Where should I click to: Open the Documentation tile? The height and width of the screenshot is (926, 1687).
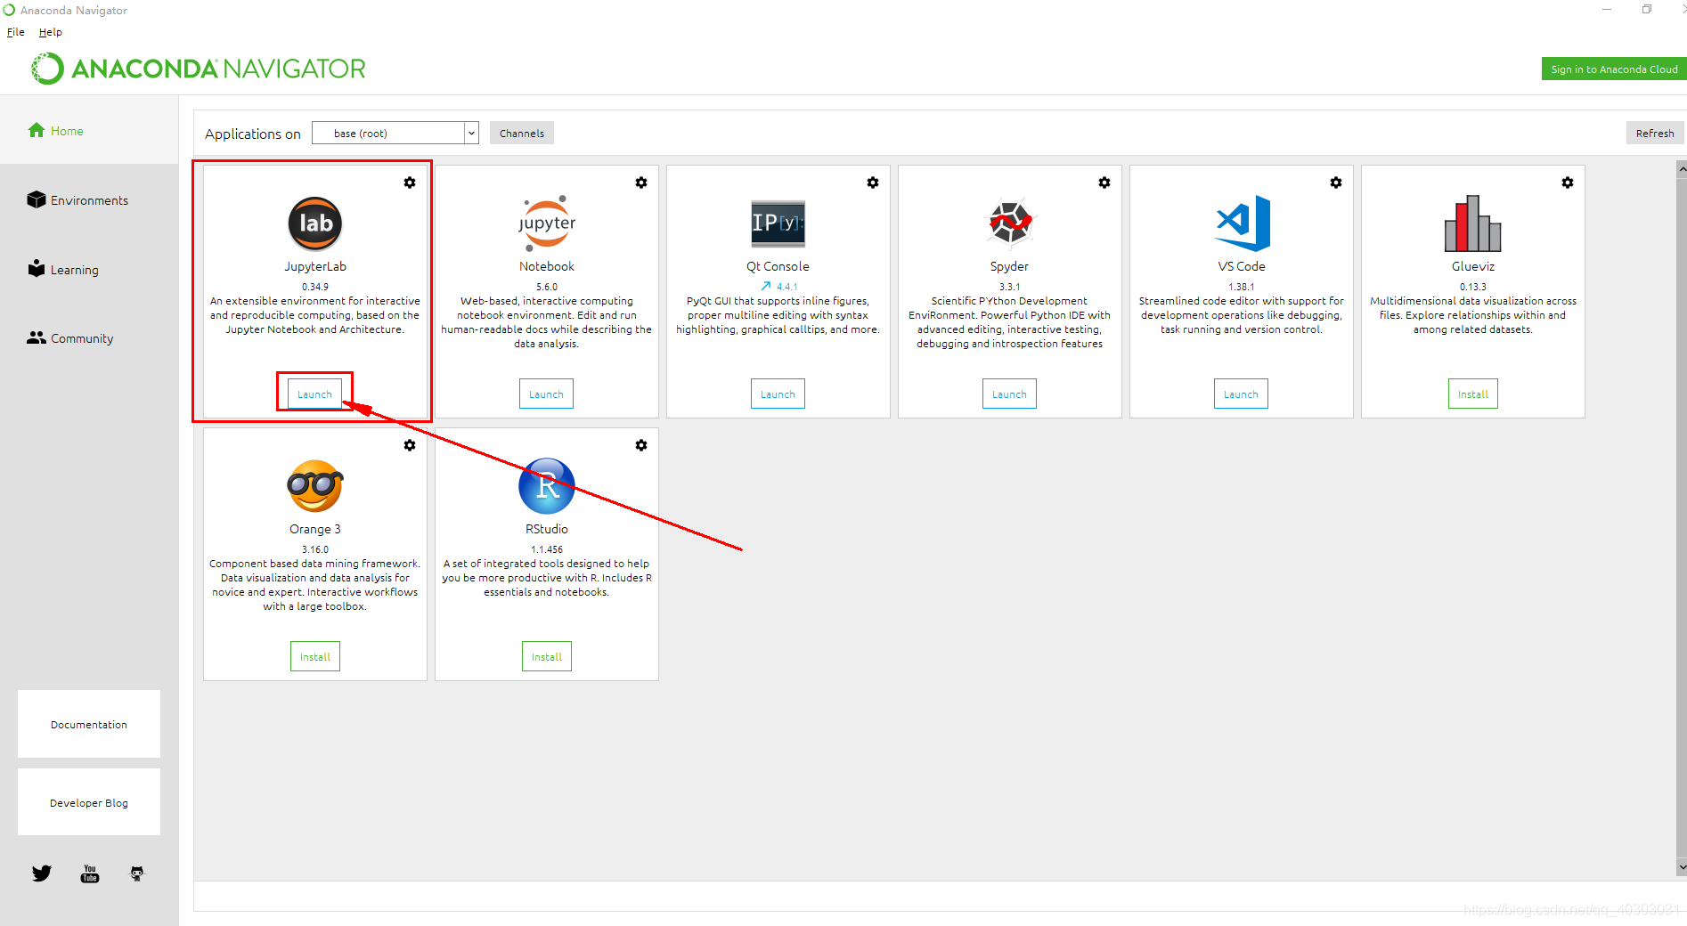[89, 724]
